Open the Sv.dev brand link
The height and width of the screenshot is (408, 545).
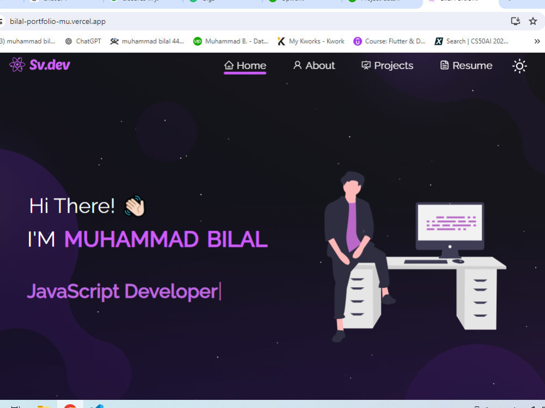pyautogui.click(x=40, y=65)
